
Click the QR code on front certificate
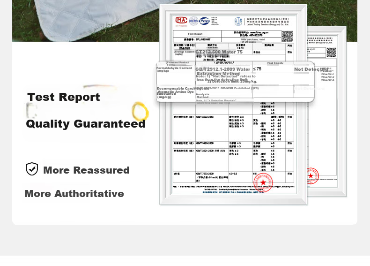click(288, 37)
